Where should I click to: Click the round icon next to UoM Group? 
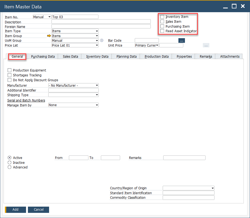point(102,41)
